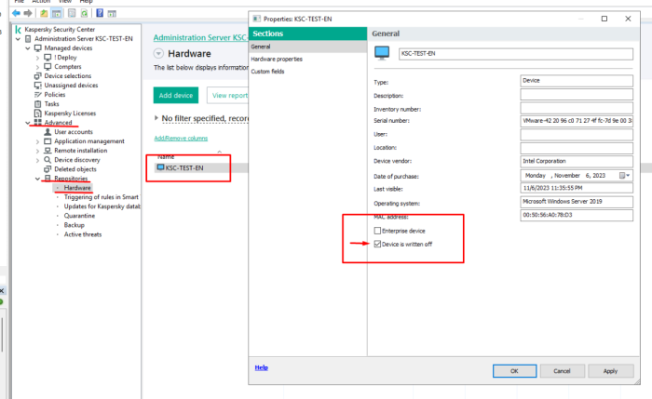Image resolution: width=652 pixels, height=399 pixels.
Task: Click the Device discovery magnifier icon
Action: coord(48,160)
